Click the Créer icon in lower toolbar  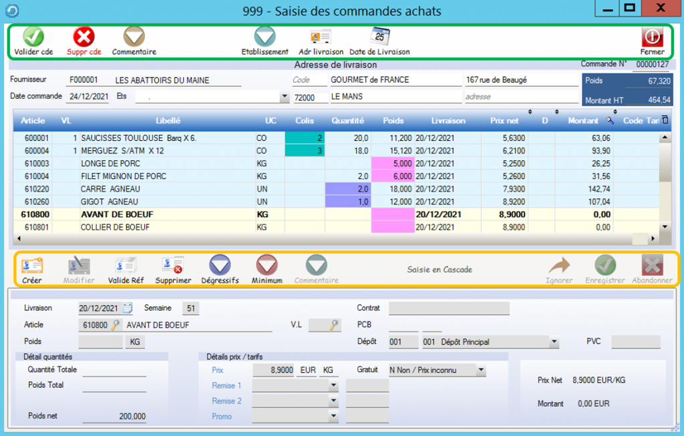click(x=31, y=266)
